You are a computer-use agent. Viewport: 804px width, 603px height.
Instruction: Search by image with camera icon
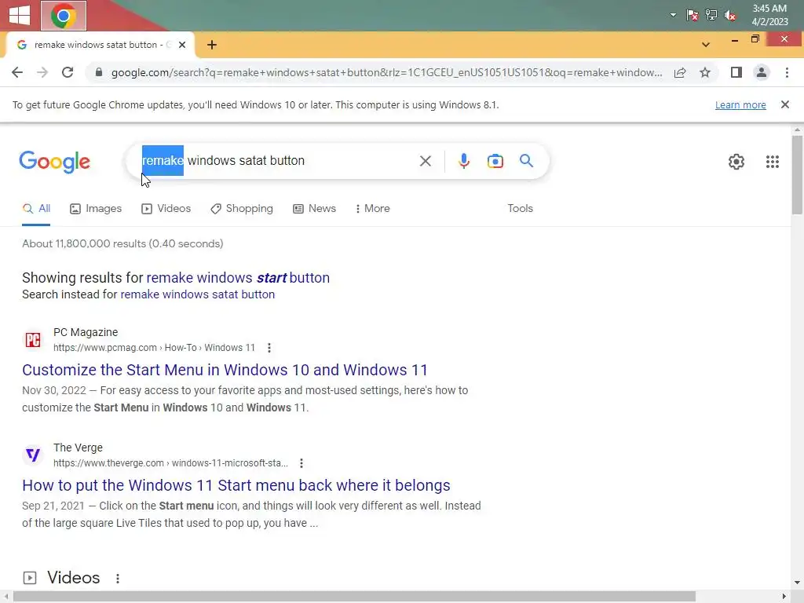click(x=495, y=161)
